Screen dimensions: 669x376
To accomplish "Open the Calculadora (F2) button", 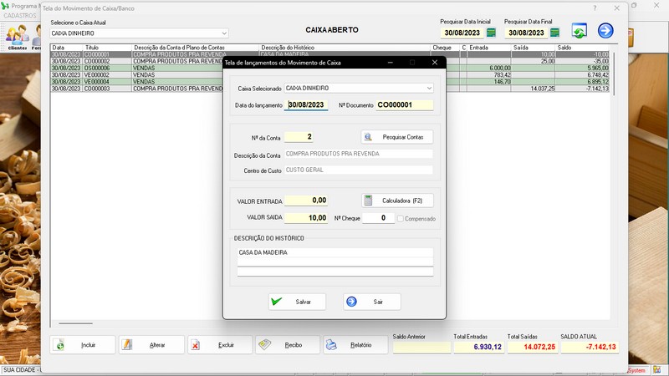I will click(x=397, y=201).
